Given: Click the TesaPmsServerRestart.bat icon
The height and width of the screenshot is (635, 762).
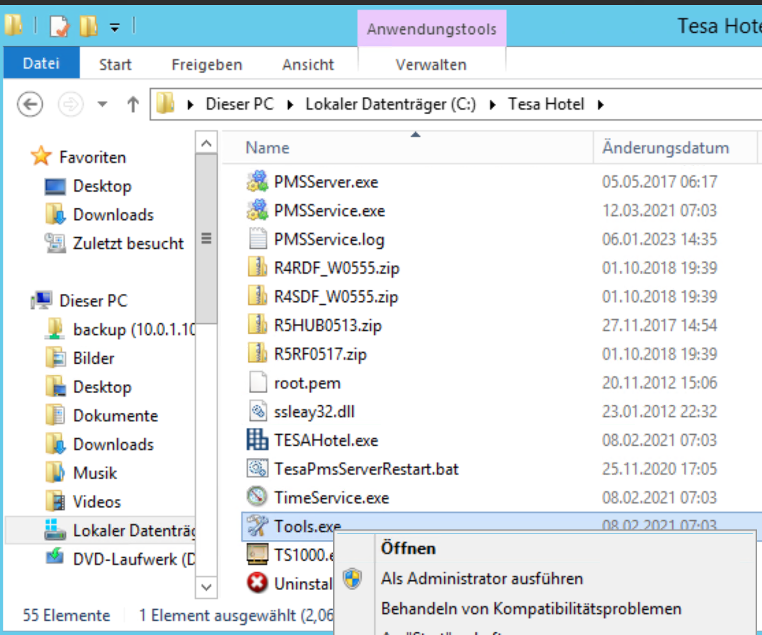Looking at the screenshot, I should coord(257,469).
